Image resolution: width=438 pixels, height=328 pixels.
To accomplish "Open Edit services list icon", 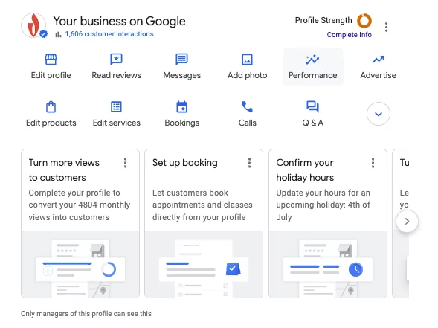I will (x=116, y=106).
